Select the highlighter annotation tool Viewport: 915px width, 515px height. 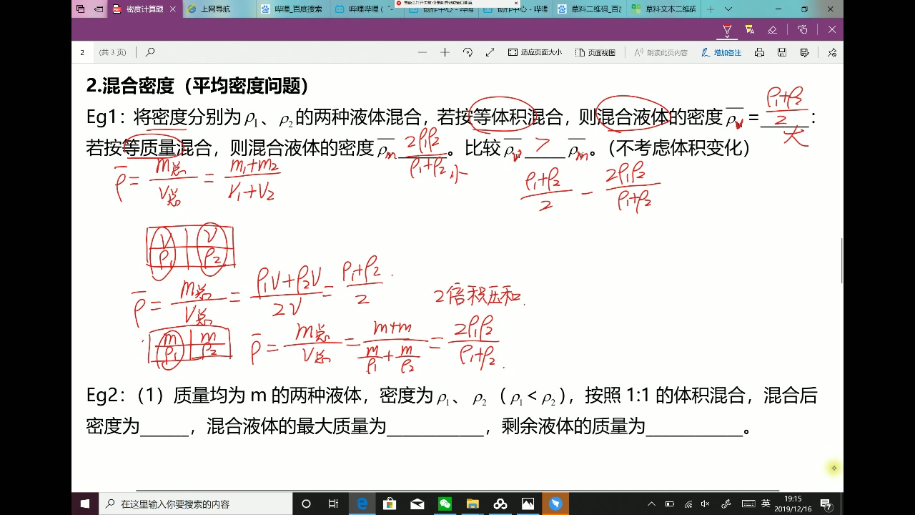point(749,29)
